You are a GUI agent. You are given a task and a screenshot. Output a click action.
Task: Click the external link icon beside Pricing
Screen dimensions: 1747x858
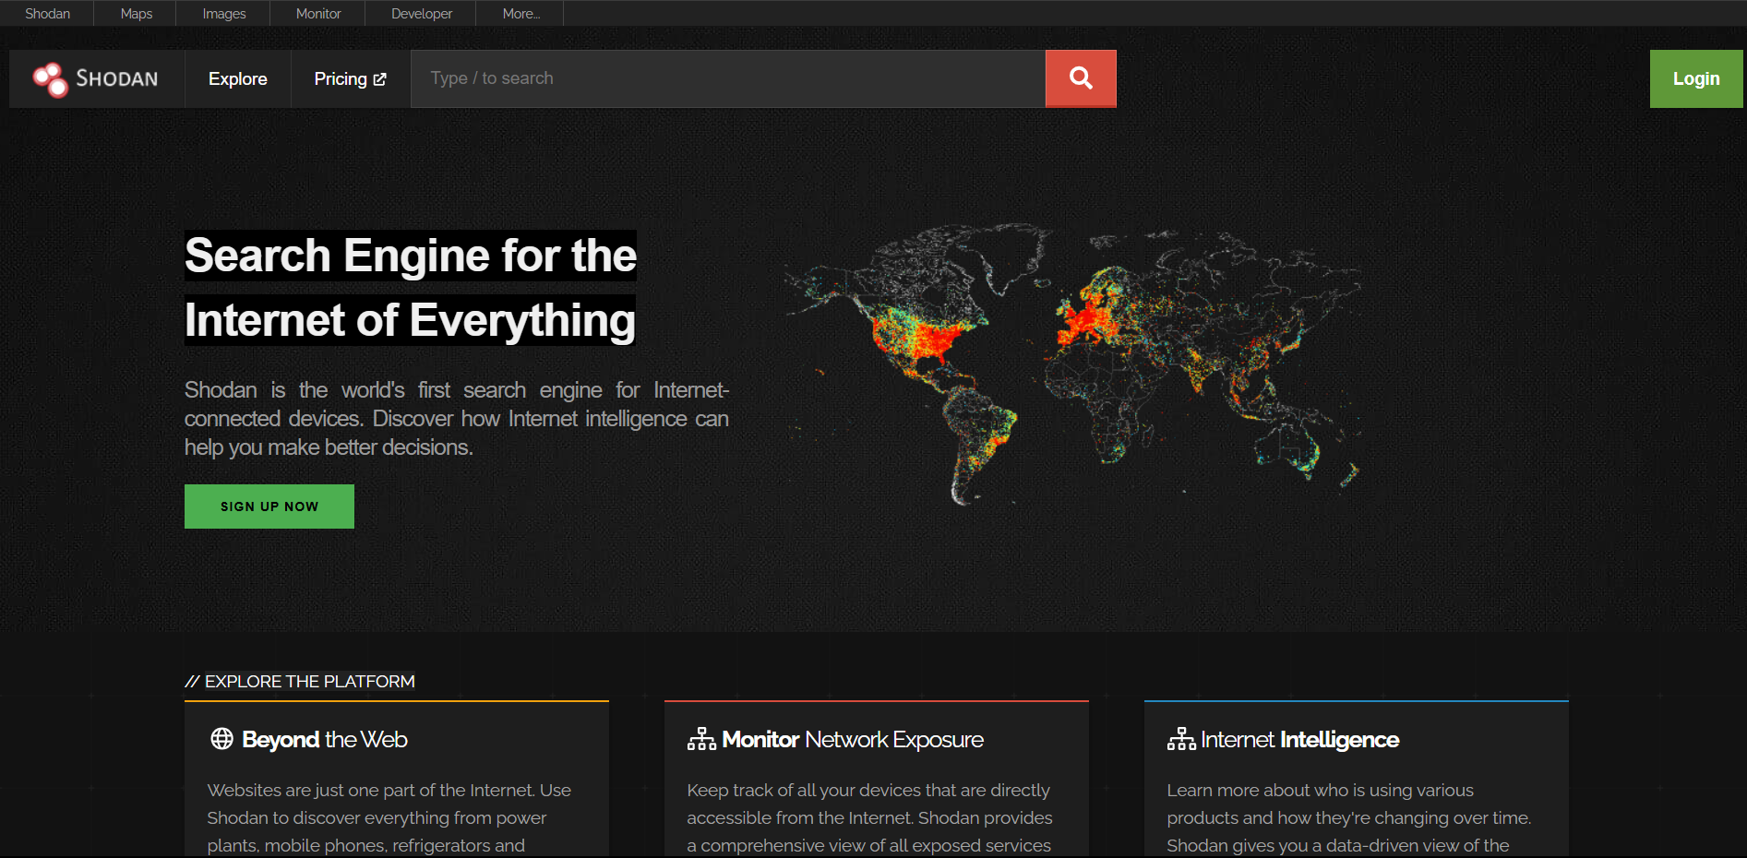click(x=380, y=78)
